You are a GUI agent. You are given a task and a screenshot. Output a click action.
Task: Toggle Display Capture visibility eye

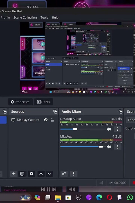[46, 120]
